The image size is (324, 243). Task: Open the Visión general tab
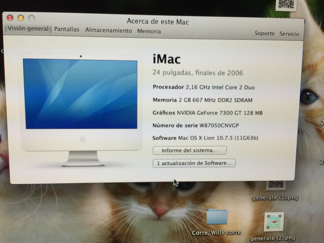pyautogui.click(x=28, y=28)
